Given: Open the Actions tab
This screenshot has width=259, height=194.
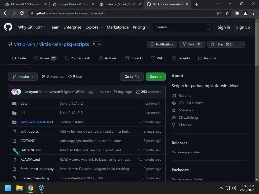Looking at the screenshot, I should 107,58.
